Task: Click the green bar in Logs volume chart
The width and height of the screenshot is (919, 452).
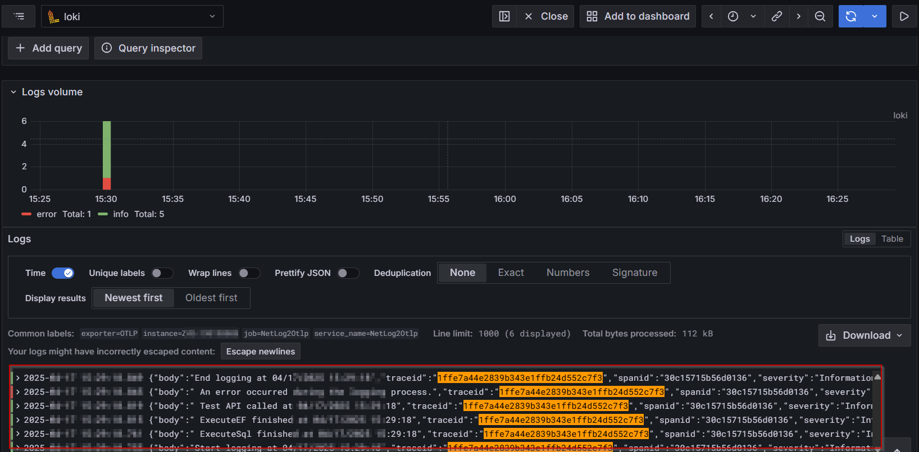Action: click(x=107, y=149)
